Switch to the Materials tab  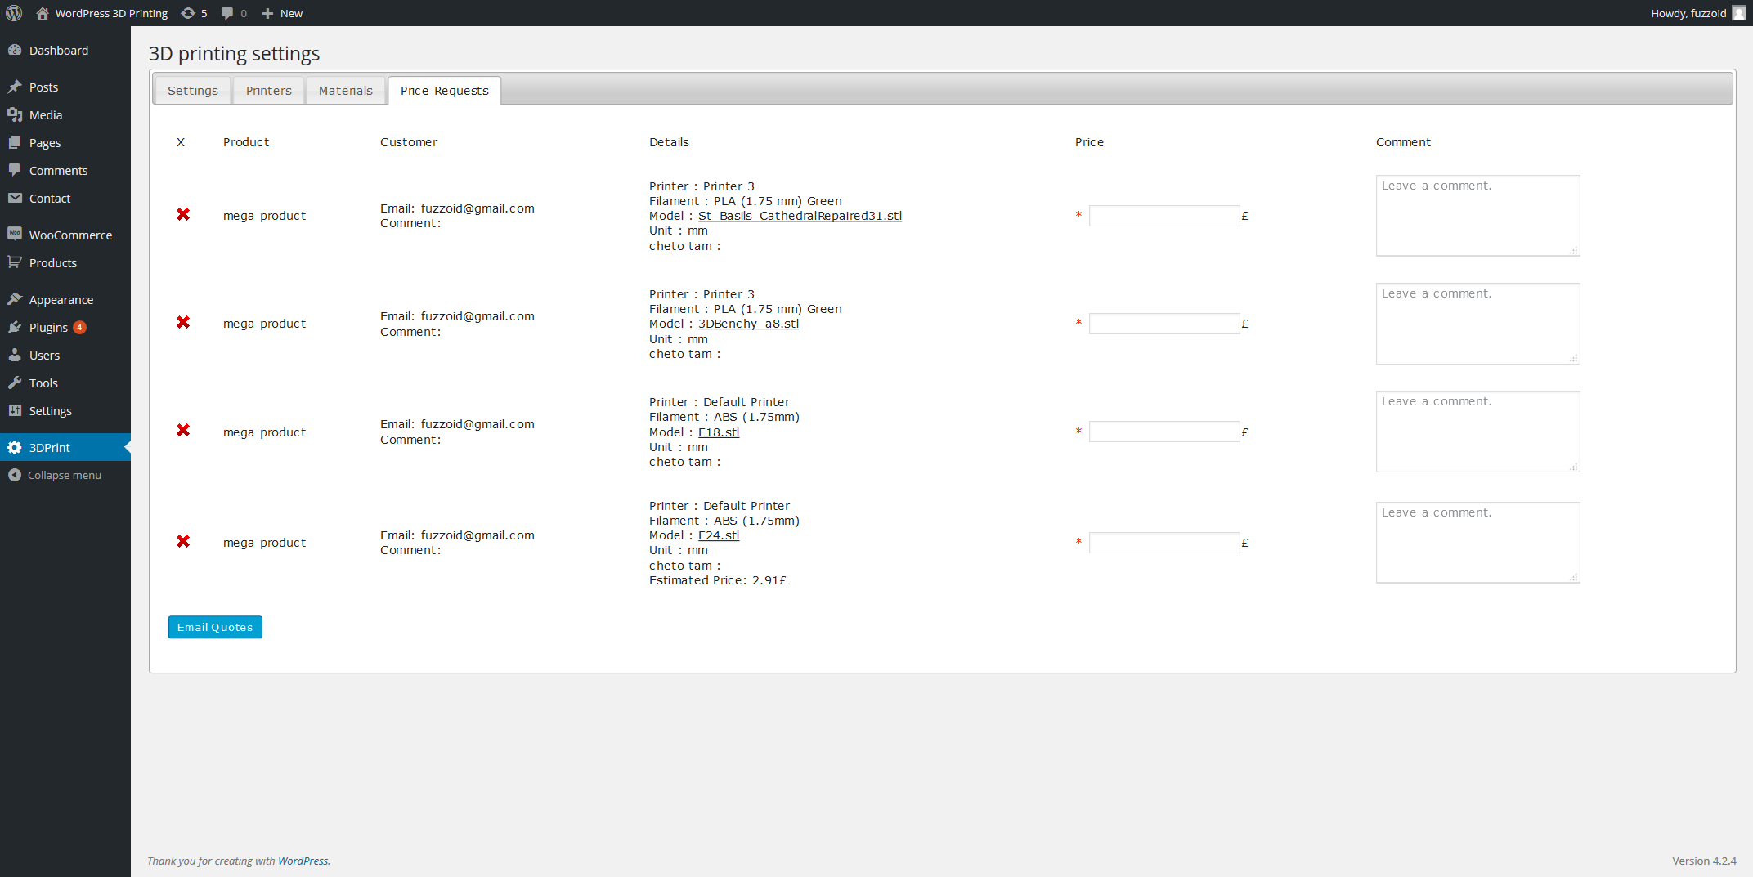click(345, 91)
